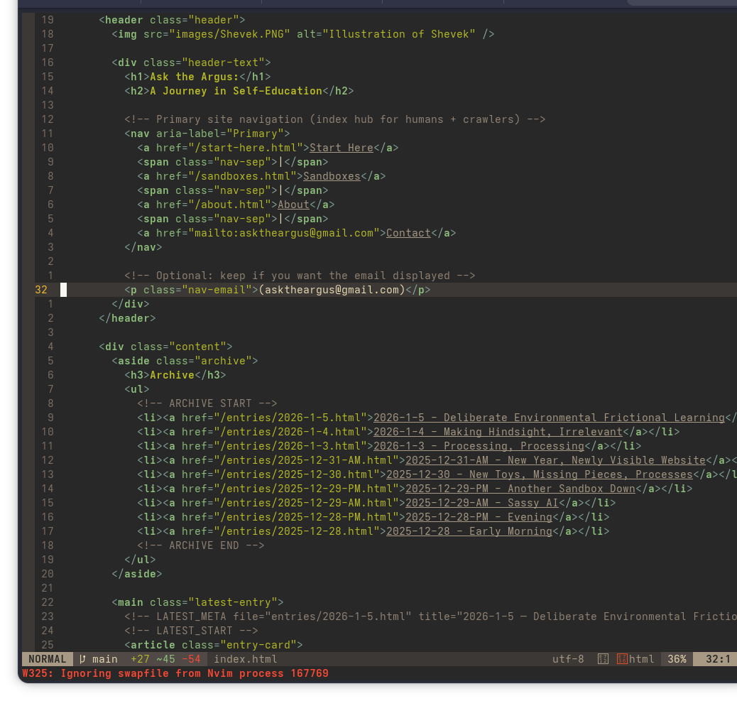Click the About link text
737x701 pixels.
293,205
